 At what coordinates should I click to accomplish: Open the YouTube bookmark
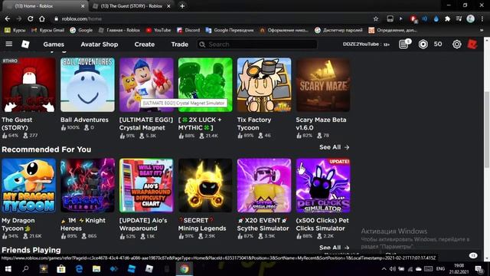[x=158, y=31]
